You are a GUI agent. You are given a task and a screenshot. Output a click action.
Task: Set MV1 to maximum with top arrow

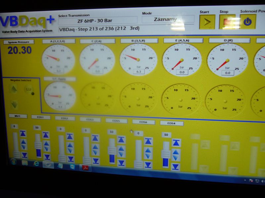[x=23, y=134]
